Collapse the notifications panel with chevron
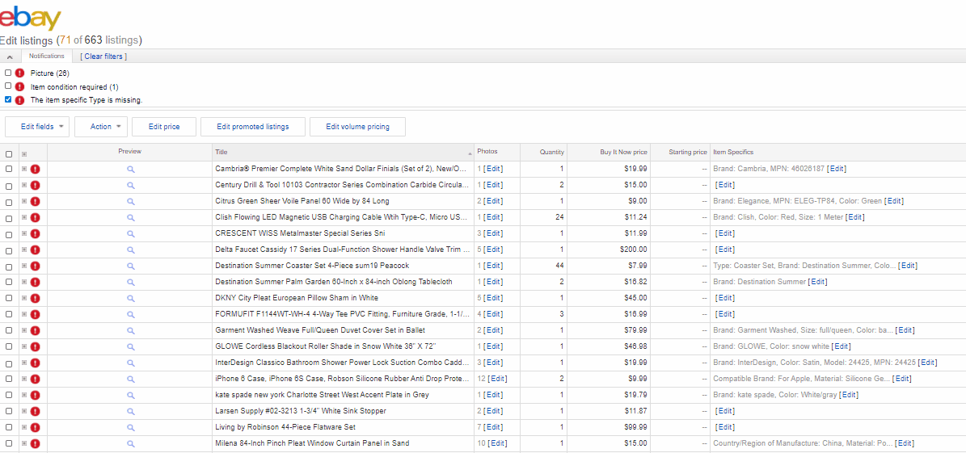The image size is (966, 453). click(10, 57)
